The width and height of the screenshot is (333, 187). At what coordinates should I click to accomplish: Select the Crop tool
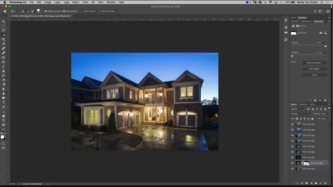(3, 39)
